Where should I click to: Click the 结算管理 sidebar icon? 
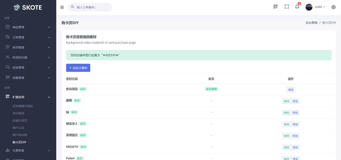[8, 77]
